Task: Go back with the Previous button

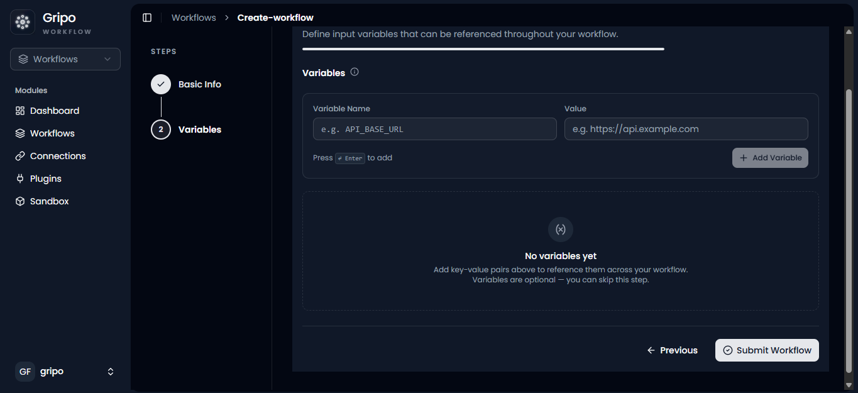Action: pos(672,350)
